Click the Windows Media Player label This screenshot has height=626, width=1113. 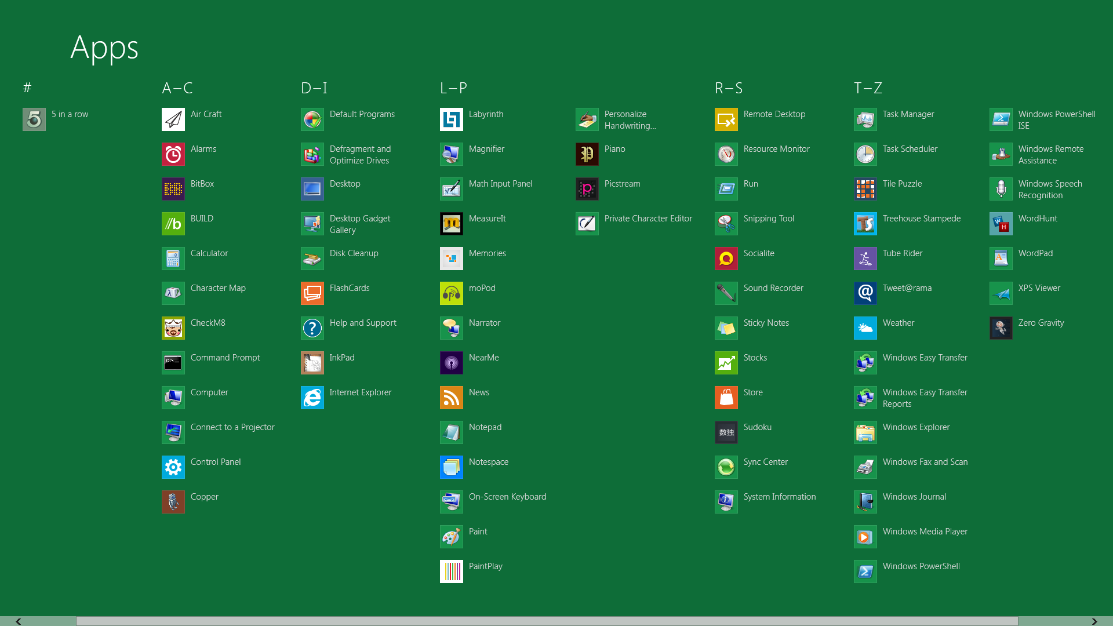(925, 532)
